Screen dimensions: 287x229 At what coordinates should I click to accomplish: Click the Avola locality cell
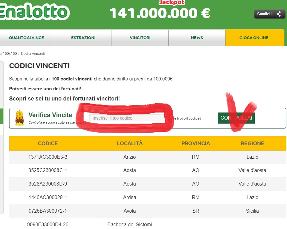click(x=130, y=211)
